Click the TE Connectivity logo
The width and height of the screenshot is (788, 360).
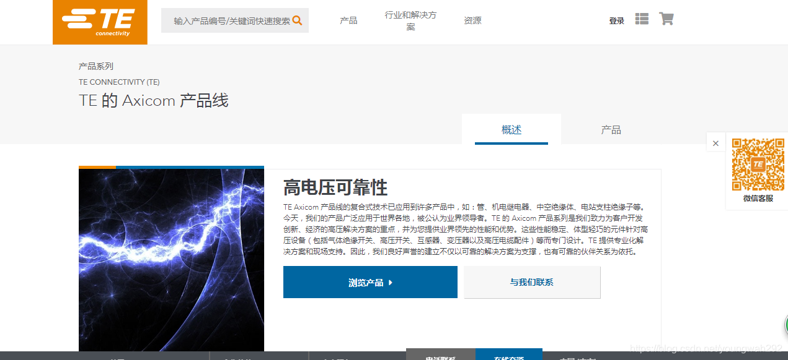click(100, 22)
